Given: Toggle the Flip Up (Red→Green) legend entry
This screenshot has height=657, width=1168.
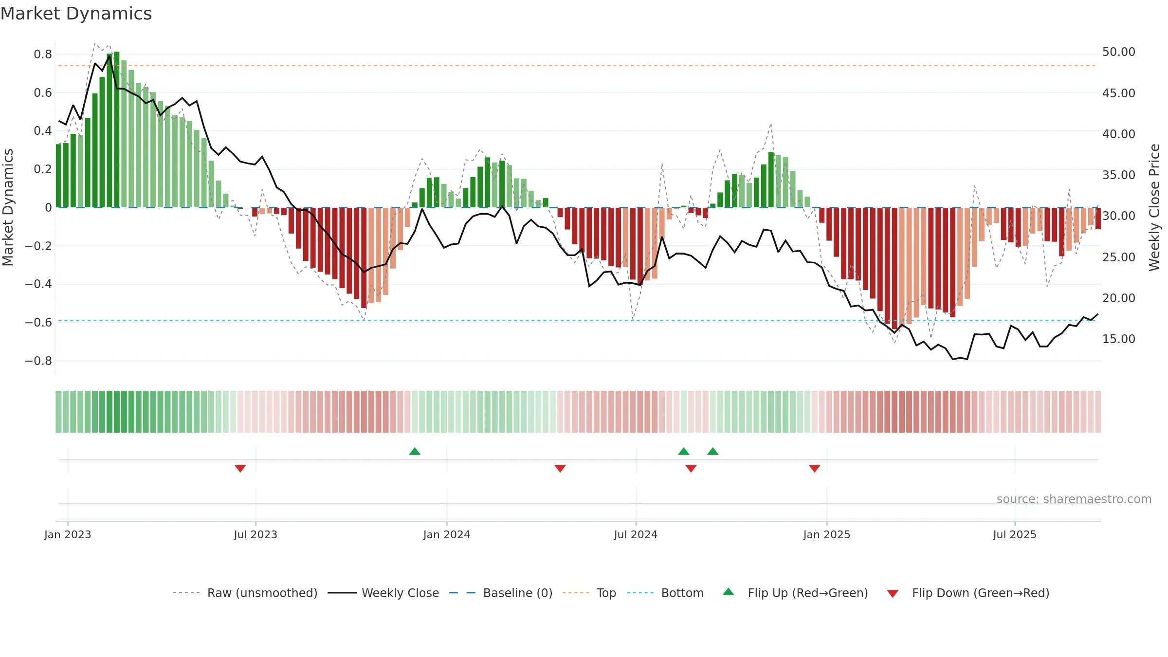Looking at the screenshot, I should 795,593.
